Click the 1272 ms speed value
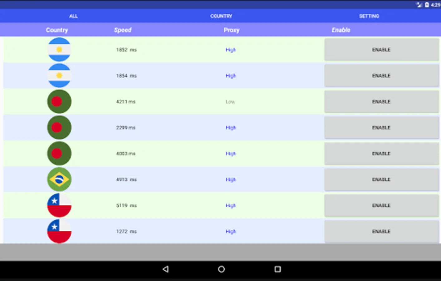This screenshot has height=281, width=441. point(126,231)
